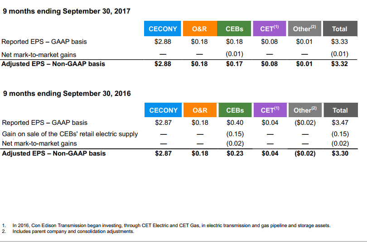This screenshot has height=242, width=367.
Task: Click the $3.47 reported EPS total for 2016
Action: click(x=340, y=123)
